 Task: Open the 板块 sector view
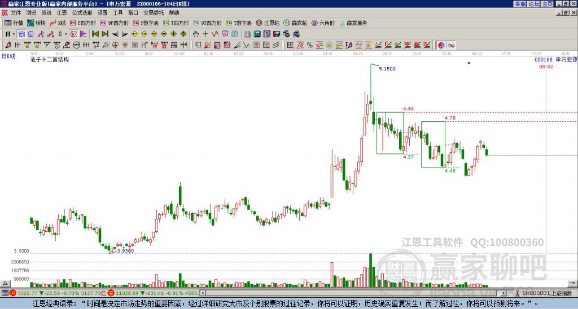36,23
